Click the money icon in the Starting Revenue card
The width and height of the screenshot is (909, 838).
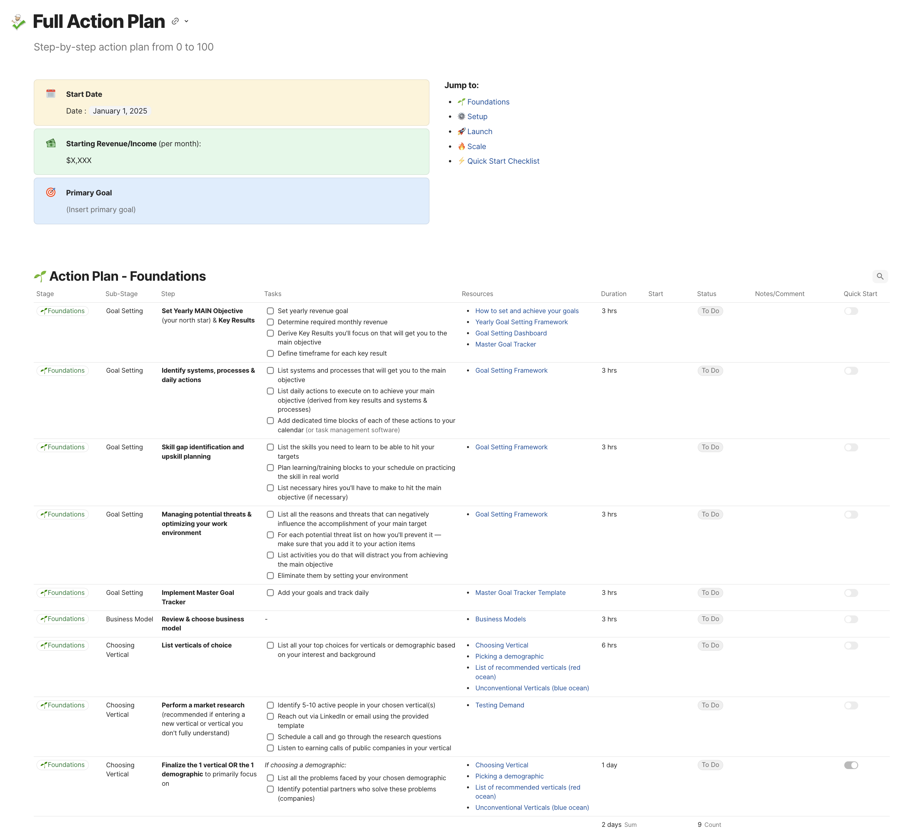coord(51,143)
